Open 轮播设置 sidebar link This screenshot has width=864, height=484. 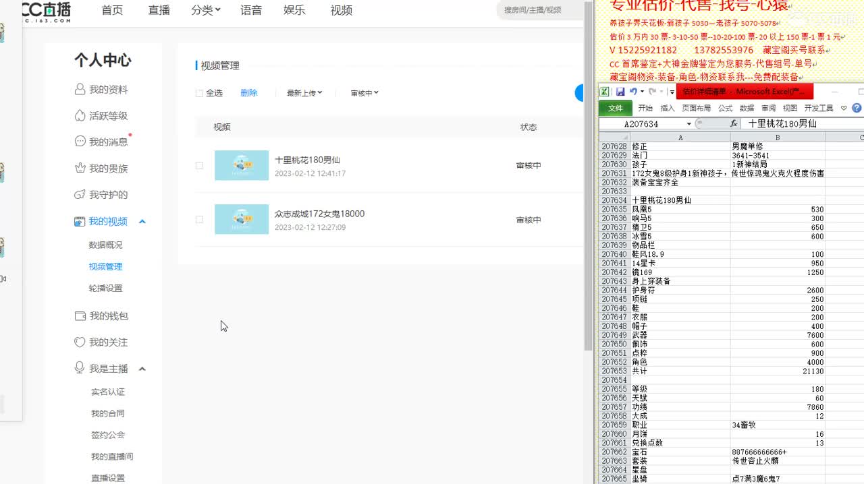coord(106,288)
